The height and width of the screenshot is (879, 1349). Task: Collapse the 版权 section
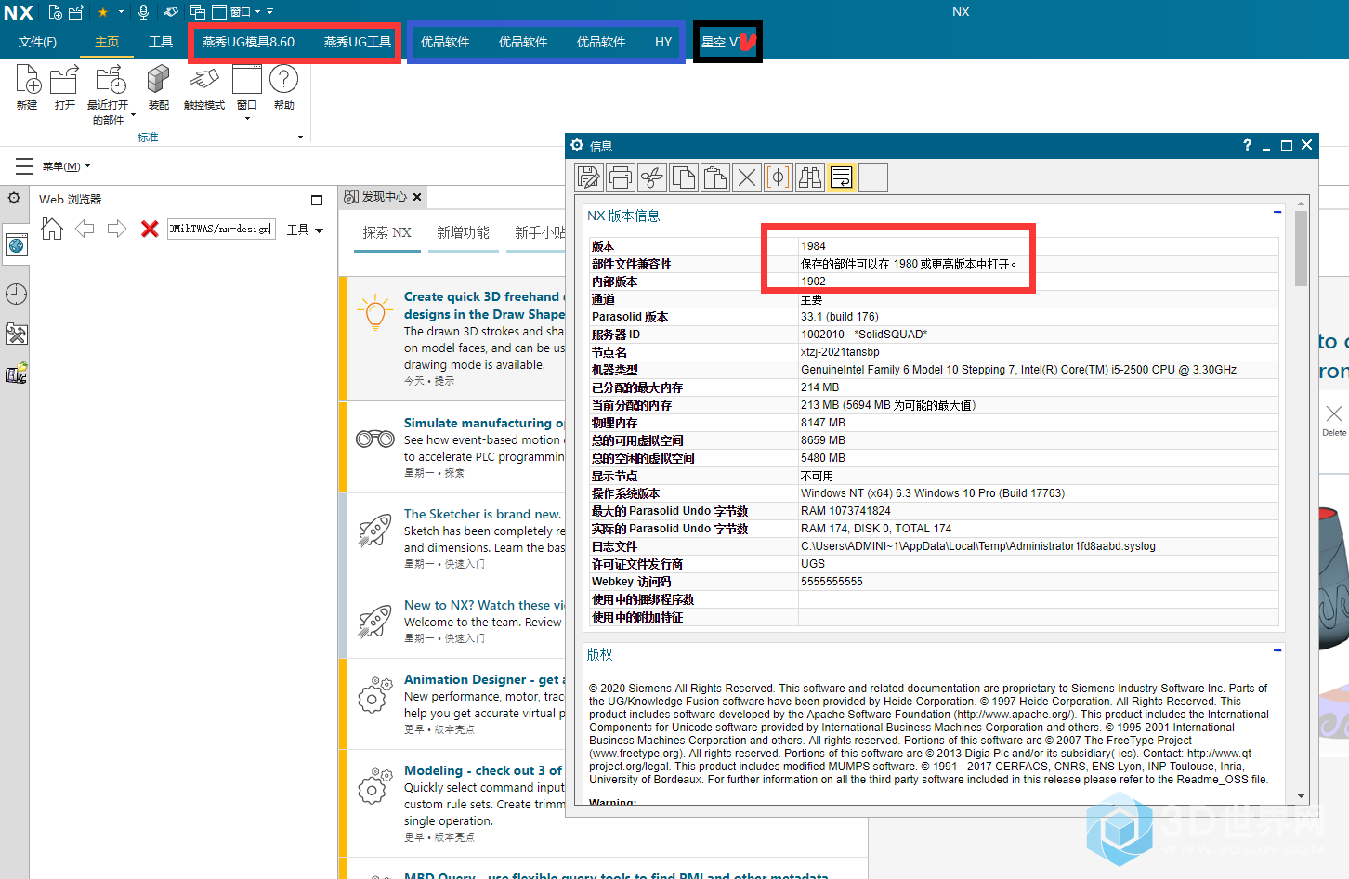point(1277,650)
